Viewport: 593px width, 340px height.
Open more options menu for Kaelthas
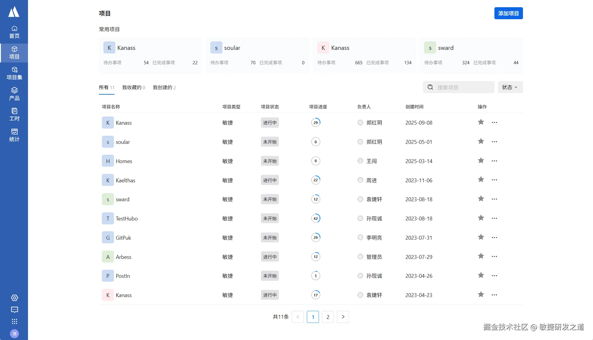(494, 180)
